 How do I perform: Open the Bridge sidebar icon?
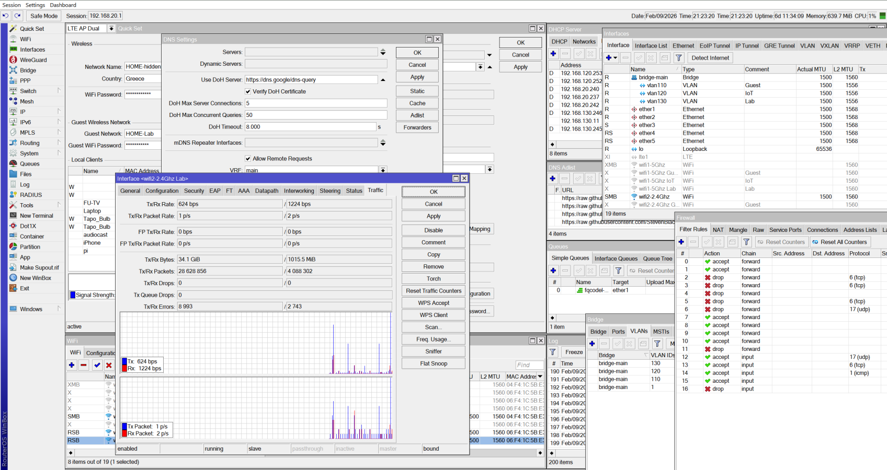[x=14, y=70]
